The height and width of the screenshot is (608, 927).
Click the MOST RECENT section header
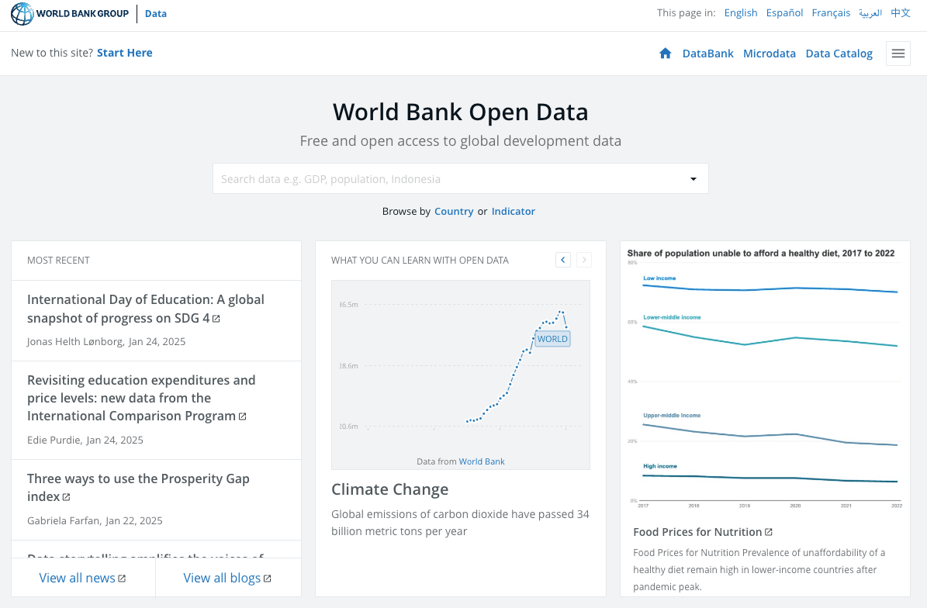(58, 260)
